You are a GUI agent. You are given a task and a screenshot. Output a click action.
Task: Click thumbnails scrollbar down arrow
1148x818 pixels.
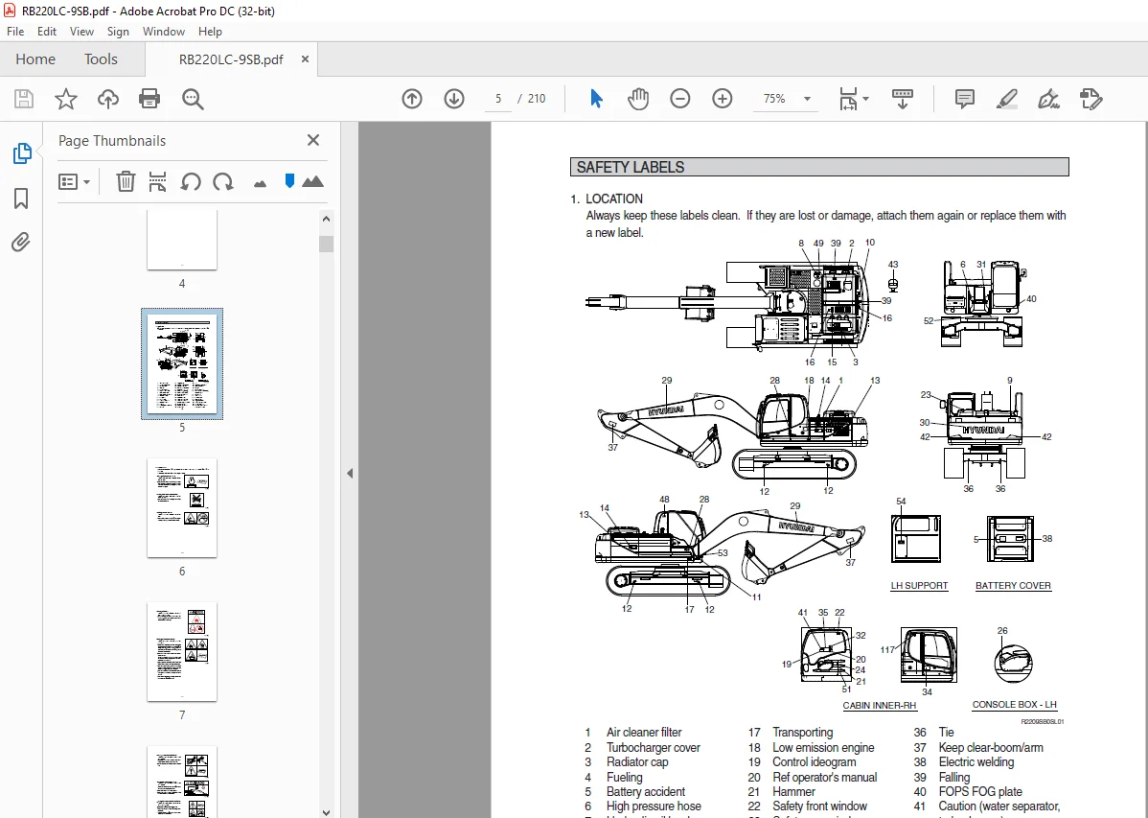(x=327, y=811)
